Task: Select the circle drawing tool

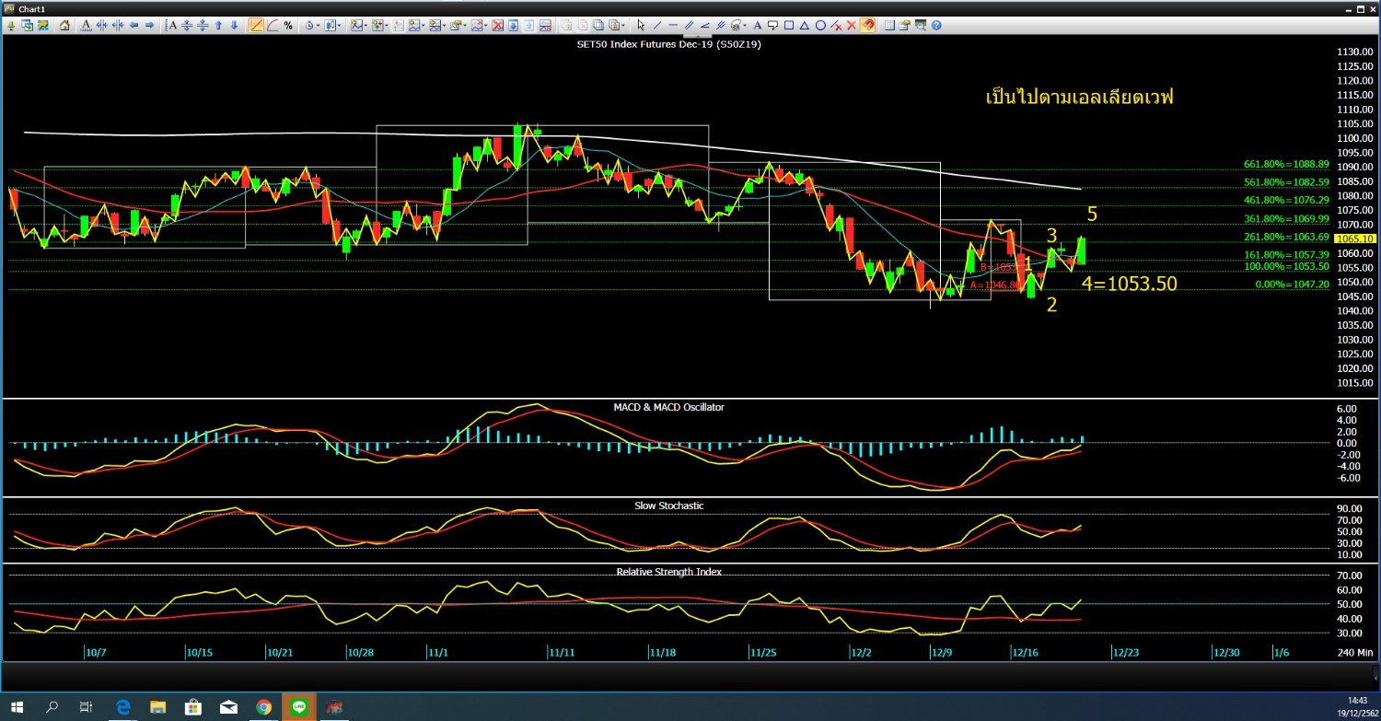Action: pos(819,26)
